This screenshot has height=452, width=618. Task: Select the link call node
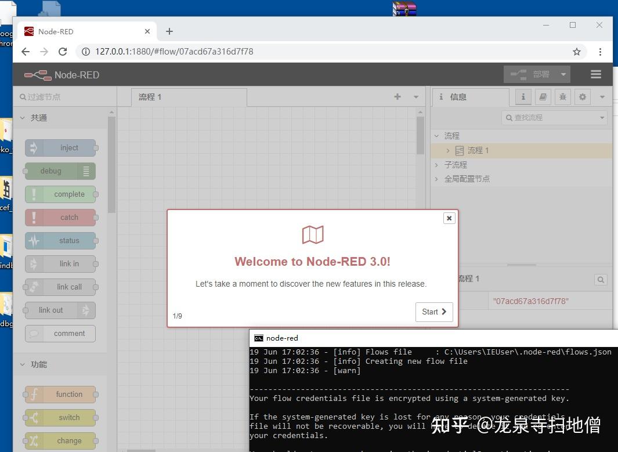click(x=60, y=287)
